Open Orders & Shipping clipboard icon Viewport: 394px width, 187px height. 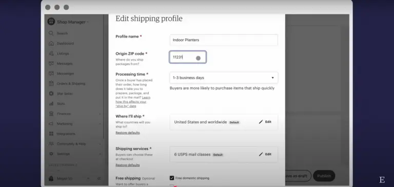(x=51, y=83)
